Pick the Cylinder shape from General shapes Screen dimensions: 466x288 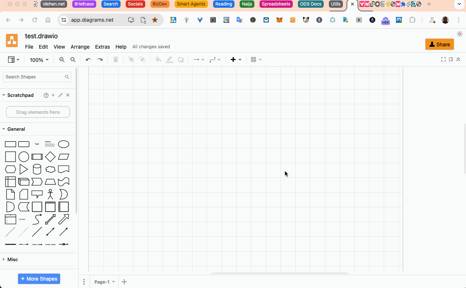tap(37, 169)
